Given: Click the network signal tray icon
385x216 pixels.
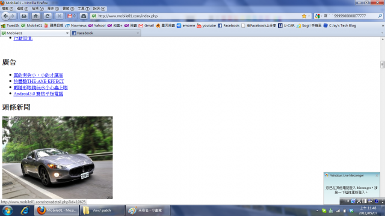Looking at the screenshot, I should click(x=338, y=211).
